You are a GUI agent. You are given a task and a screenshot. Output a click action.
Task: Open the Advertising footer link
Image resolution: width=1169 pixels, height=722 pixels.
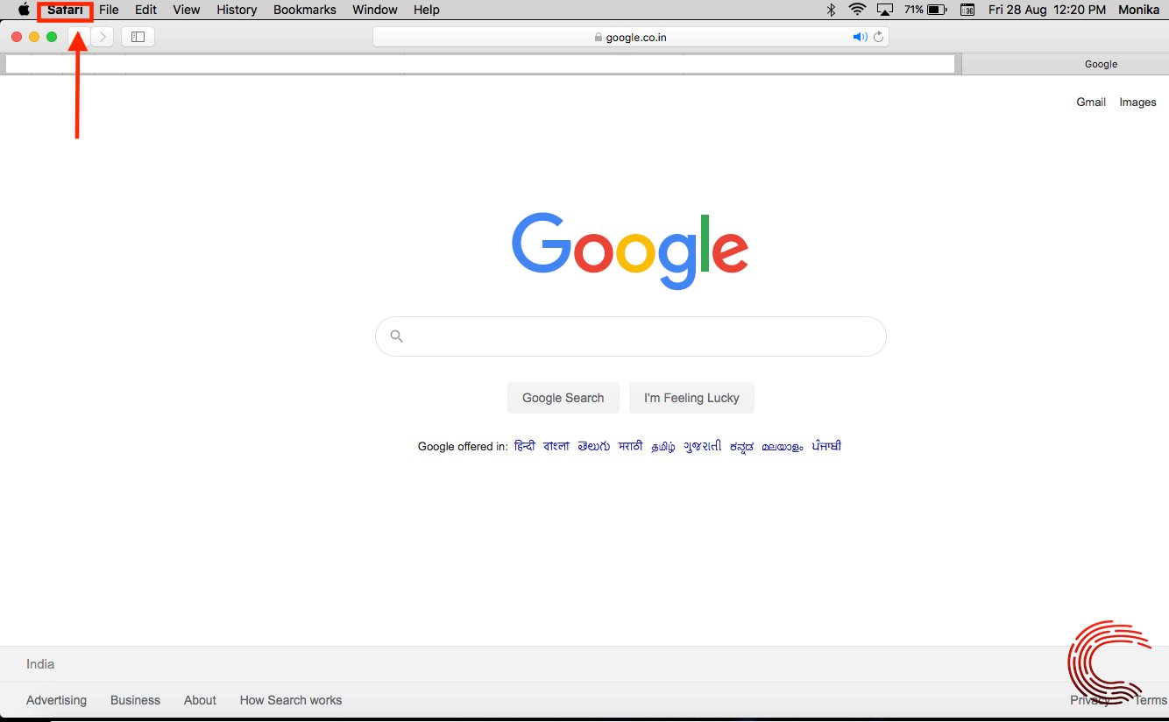coord(56,700)
